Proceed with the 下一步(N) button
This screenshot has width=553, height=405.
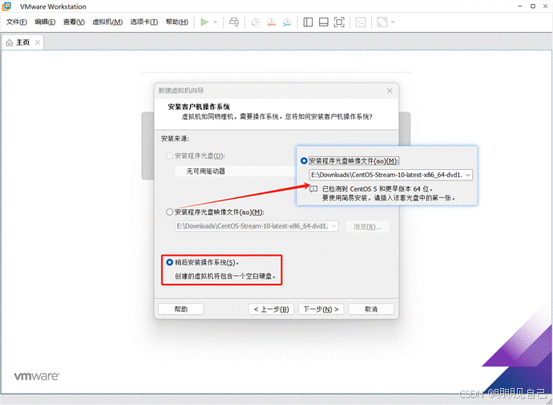[321, 309]
